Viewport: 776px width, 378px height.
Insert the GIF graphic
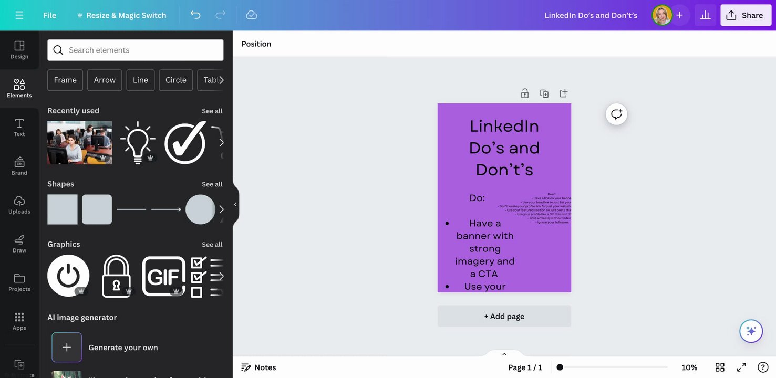point(164,276)
